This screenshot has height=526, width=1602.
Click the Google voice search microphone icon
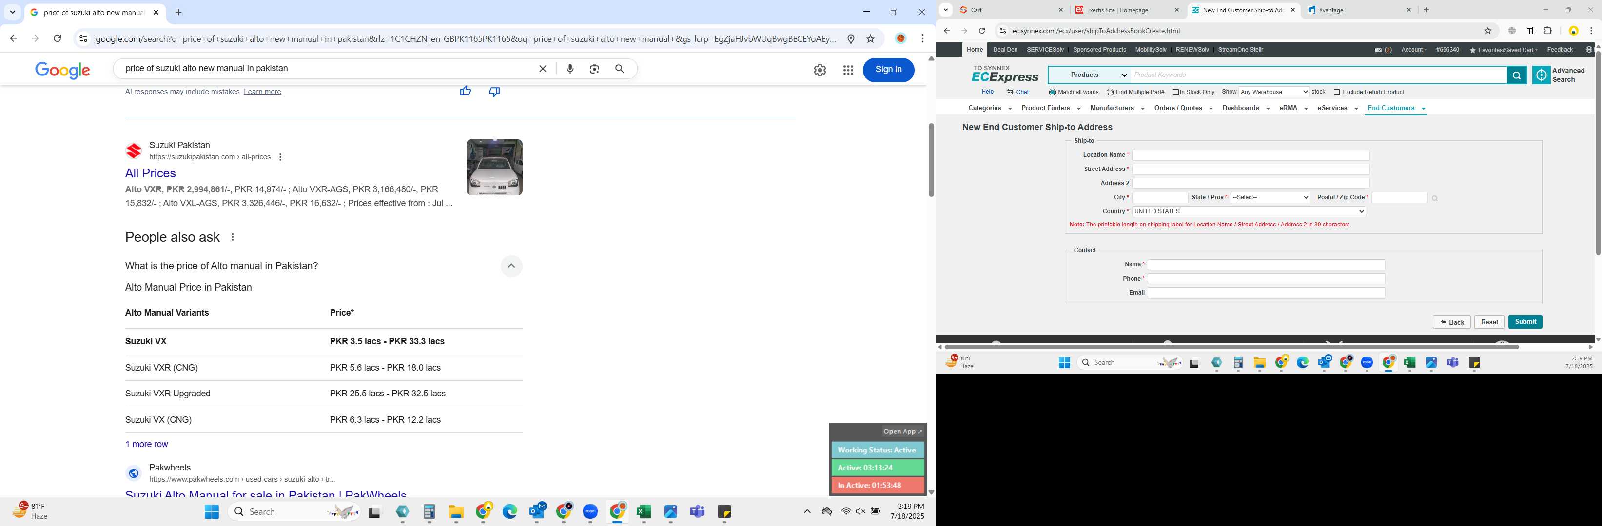[x=570, y=69]
